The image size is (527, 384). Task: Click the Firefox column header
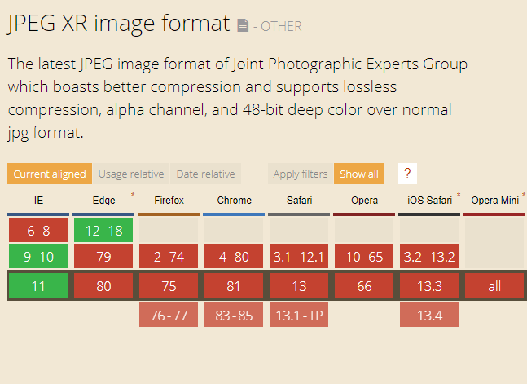169,201
